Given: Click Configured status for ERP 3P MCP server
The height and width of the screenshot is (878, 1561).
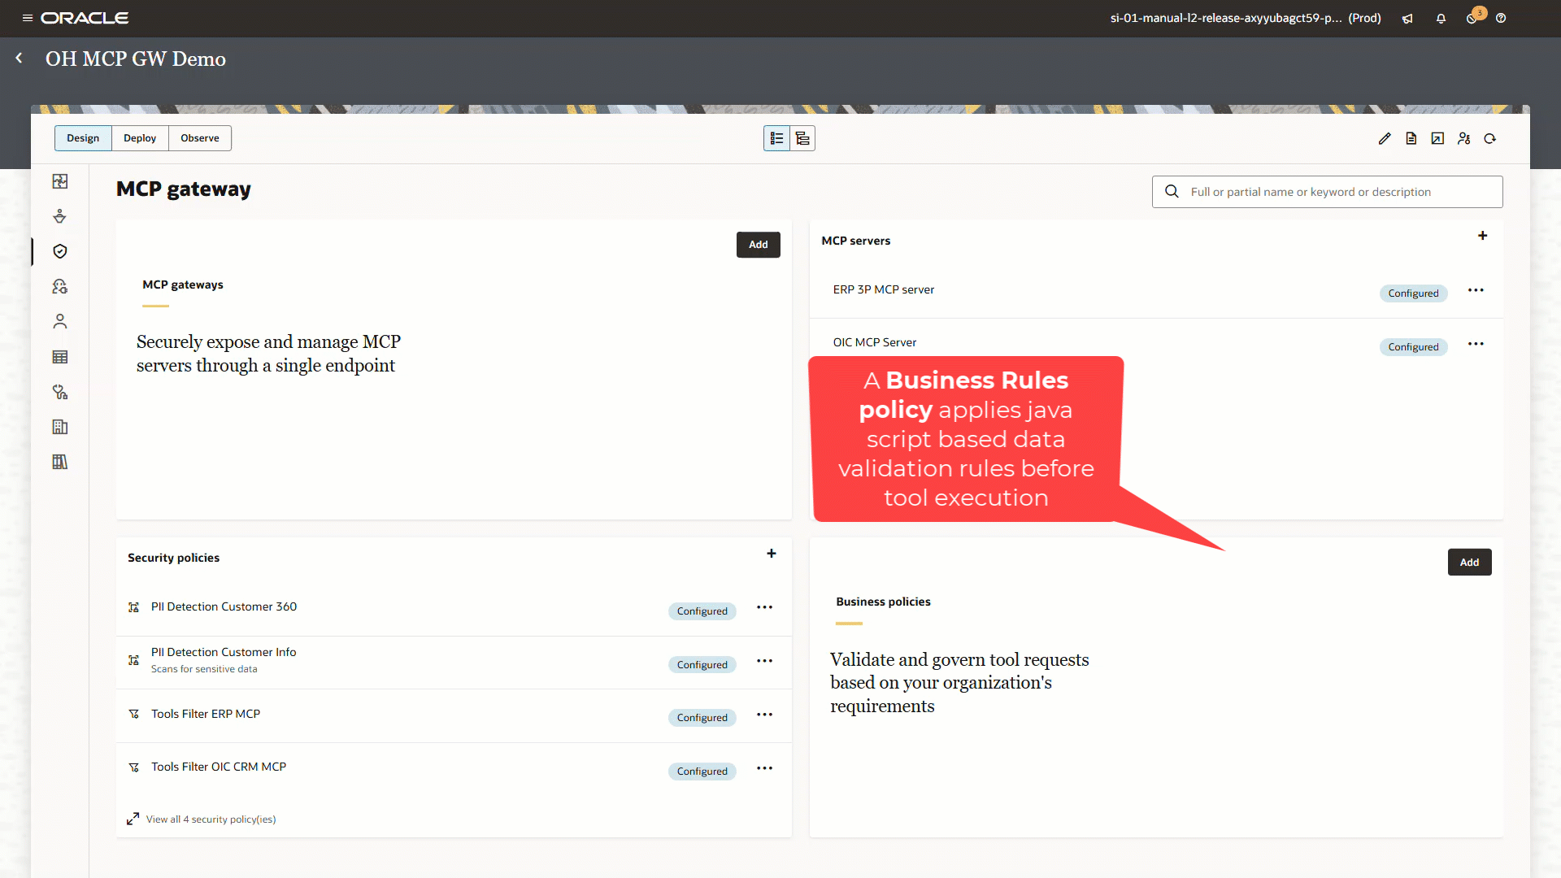Looking at the screenshot, I should 1413,293.
